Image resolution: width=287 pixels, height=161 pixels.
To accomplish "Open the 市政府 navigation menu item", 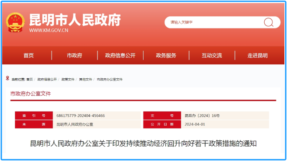I will click(x=74, y=56).
